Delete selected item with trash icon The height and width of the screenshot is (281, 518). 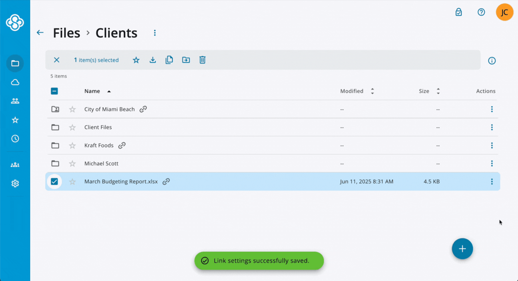(202, 60)
